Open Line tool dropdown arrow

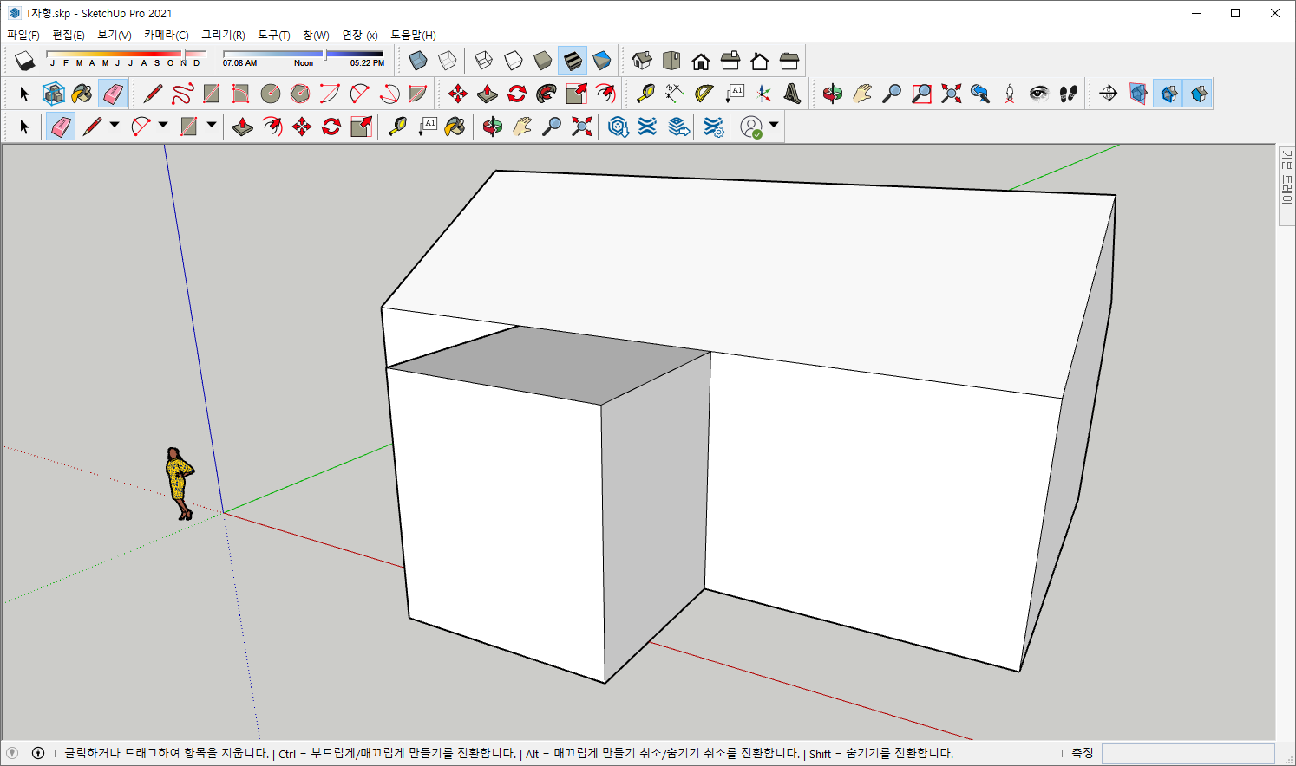click(x=115, y=126)
